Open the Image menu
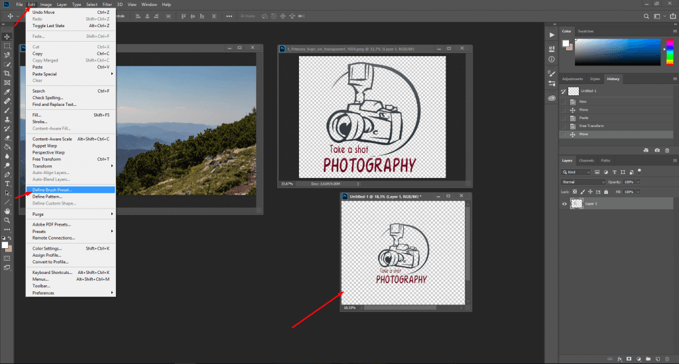 coord(46,5)
